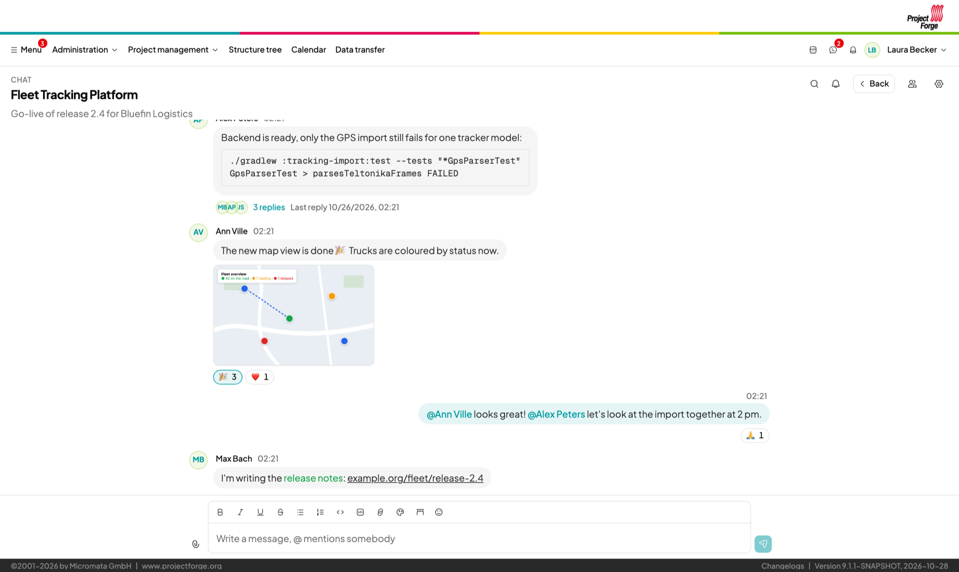This screenshot has width=959, height=572.
Task: Expand the Project management dropdown
Action: click(173, 50)
